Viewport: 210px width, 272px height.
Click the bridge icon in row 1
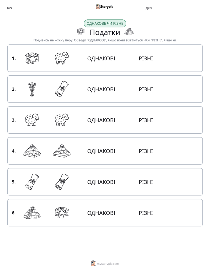click(x=32, y=58)
